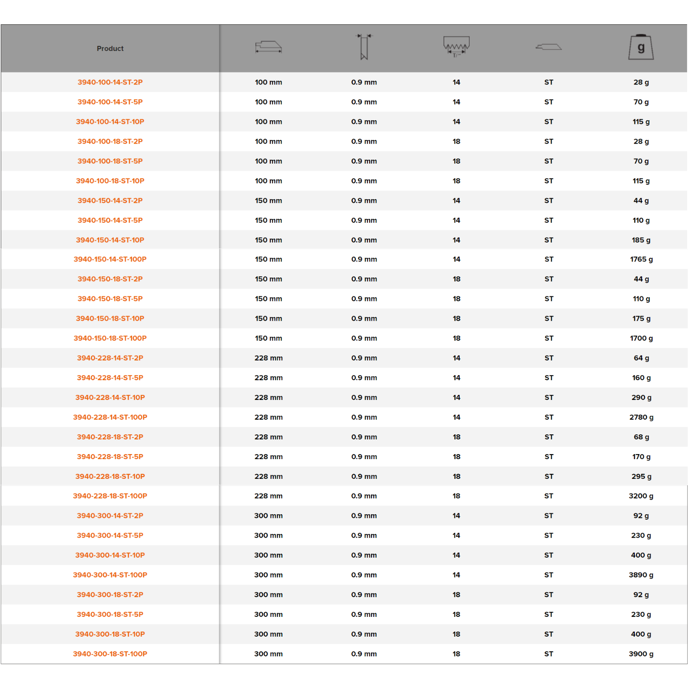Open product 3940-100-18-ST-10P link
This screenshot has height=688, width=688.
tap(110, 181)
